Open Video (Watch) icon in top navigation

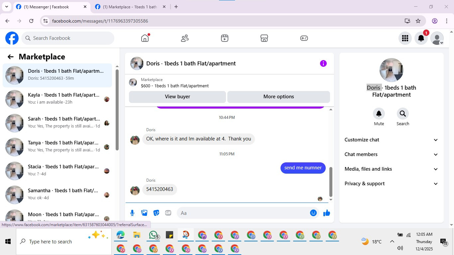coord(225,38)
